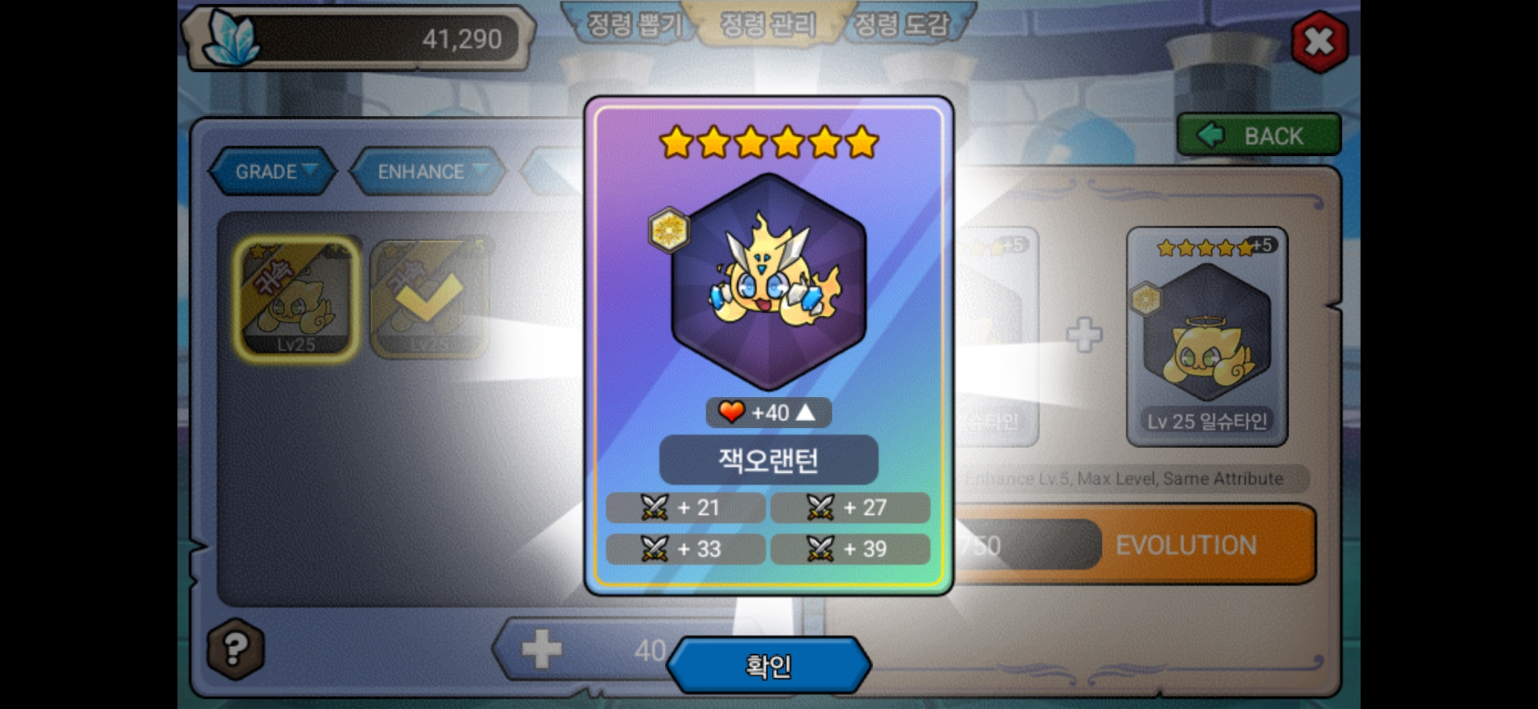Click the light attribute badge on card
Viewport: 1538px width, 709px height.
pyautogui.click(x=669, y=230)
